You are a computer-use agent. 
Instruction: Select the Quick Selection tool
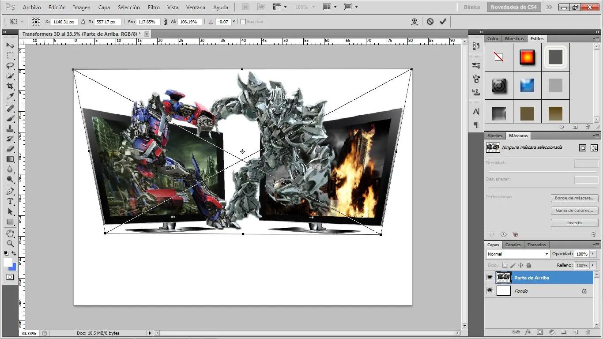pyautogui.click(x=10, y=76)
